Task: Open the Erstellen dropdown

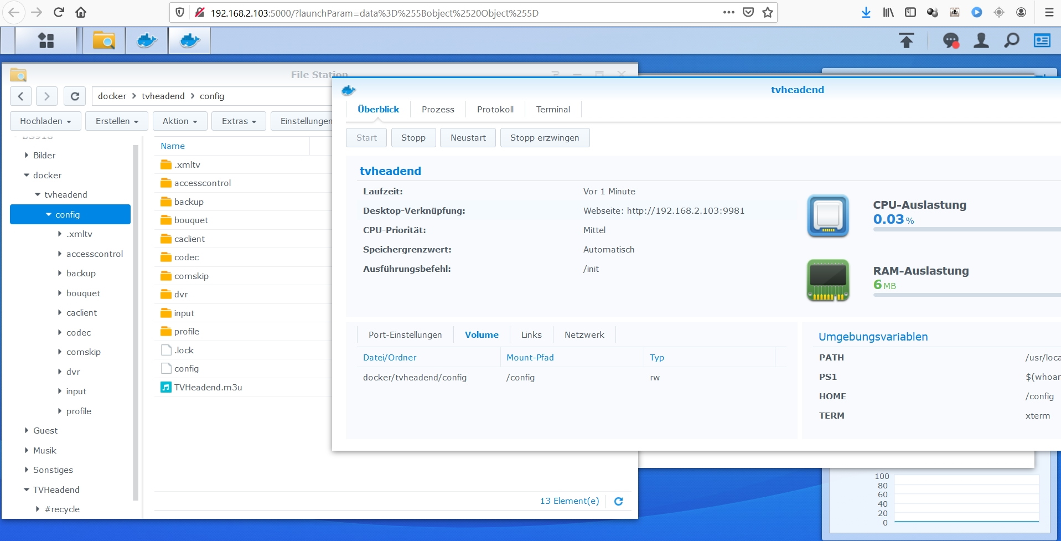Action: click(x=116, y=121)
